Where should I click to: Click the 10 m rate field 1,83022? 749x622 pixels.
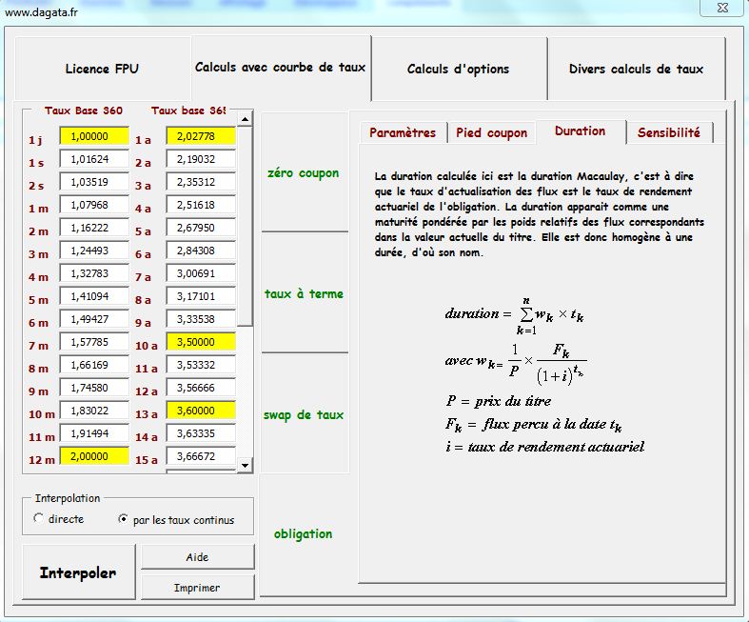[94, 411]
